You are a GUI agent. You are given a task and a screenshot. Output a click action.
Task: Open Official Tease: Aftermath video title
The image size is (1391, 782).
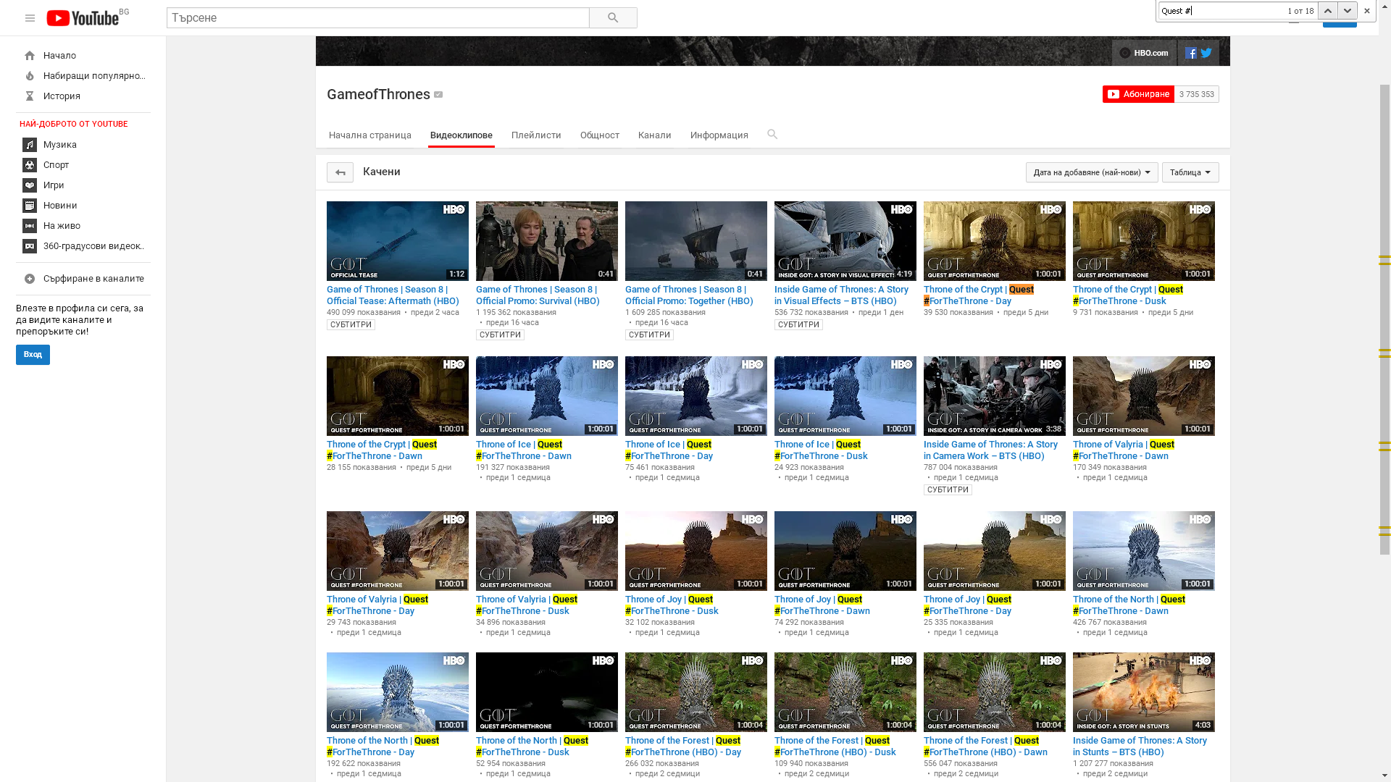(393, 295)
